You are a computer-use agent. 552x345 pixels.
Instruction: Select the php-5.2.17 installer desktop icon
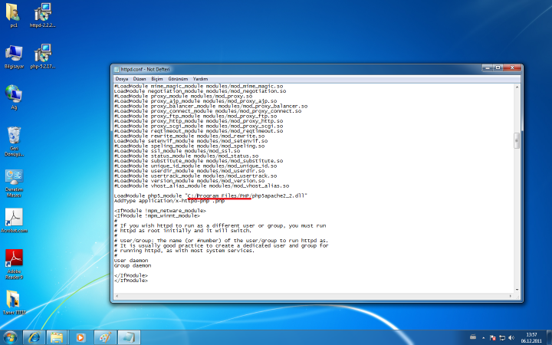pyautogui.click(x=43, y=54)
